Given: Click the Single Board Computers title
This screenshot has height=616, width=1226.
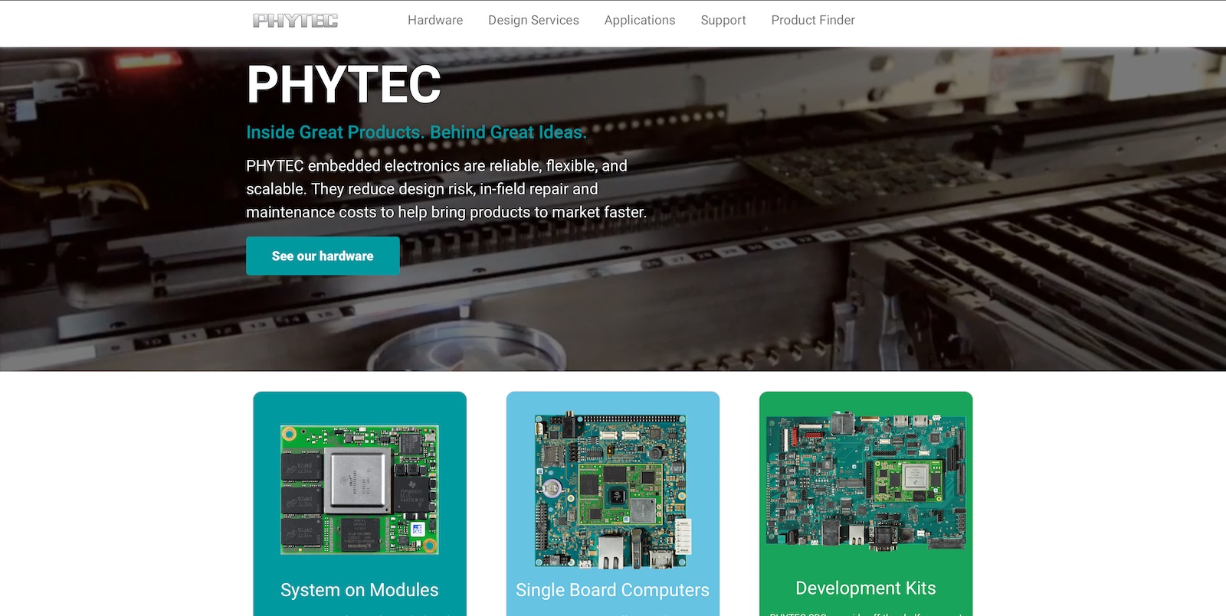Looking at the screenshot, I should (x=612, y=590).
